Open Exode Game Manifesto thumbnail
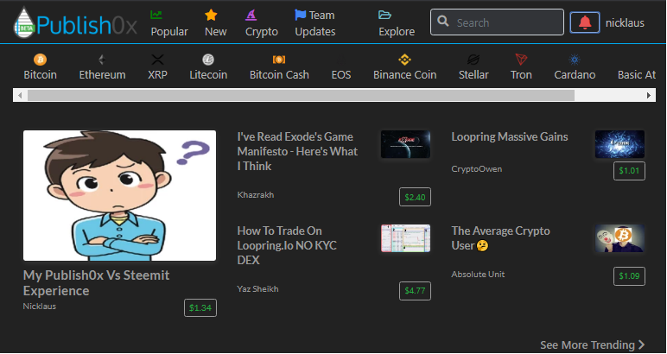Image resolution: width=667 pixels, height=354 pixels. point(405,144)
